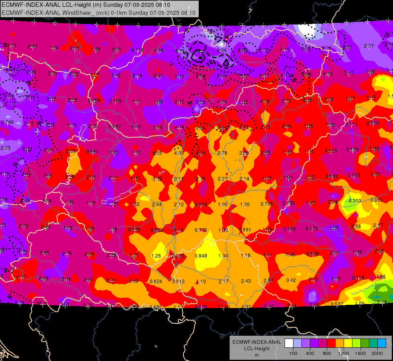Screen dimensions: 393x361
Task: Click the wind shear value 0.541
Action: 92,152
